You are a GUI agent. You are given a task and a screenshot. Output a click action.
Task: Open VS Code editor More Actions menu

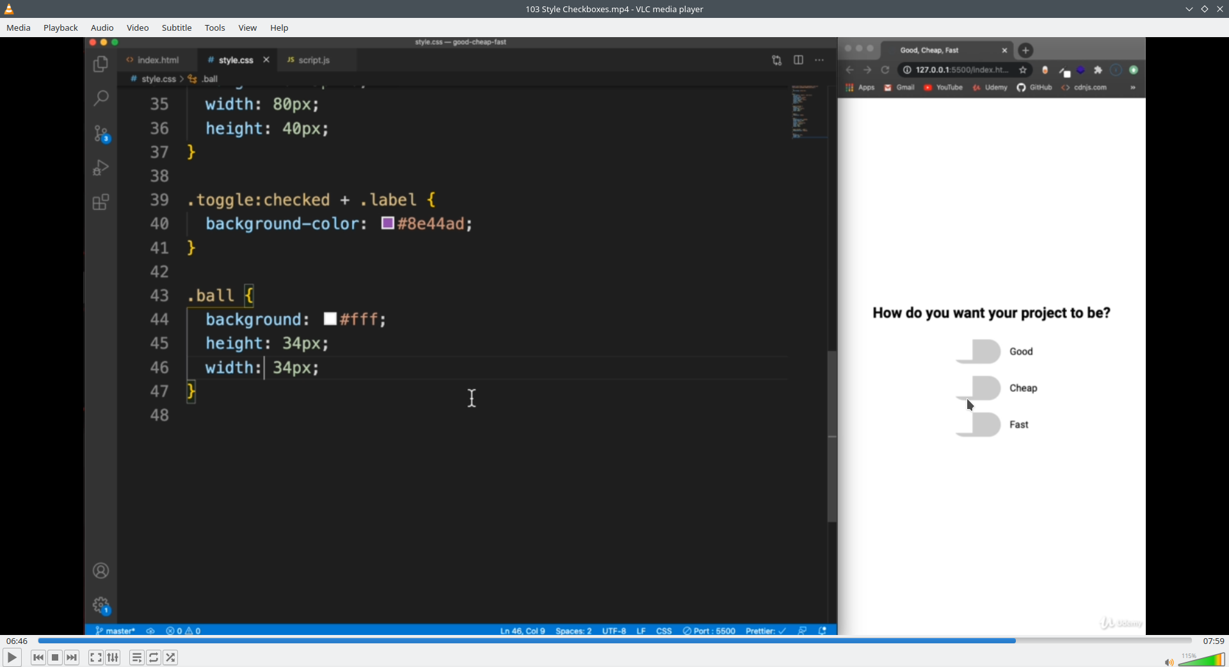point(819,60)
